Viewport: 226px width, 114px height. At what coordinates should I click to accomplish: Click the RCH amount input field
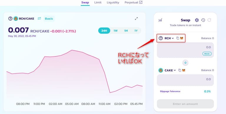(185, 50)
